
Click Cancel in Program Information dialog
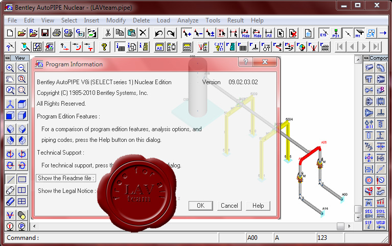pyautogui.click(x=229, y=206)
